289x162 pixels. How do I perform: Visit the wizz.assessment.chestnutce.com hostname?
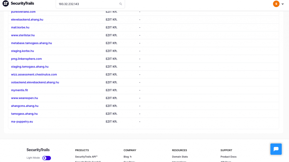pos(34,75)
